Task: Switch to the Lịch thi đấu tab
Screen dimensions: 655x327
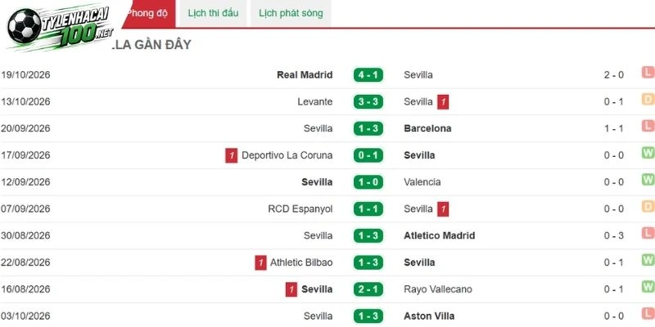Action: click(213, 13)
